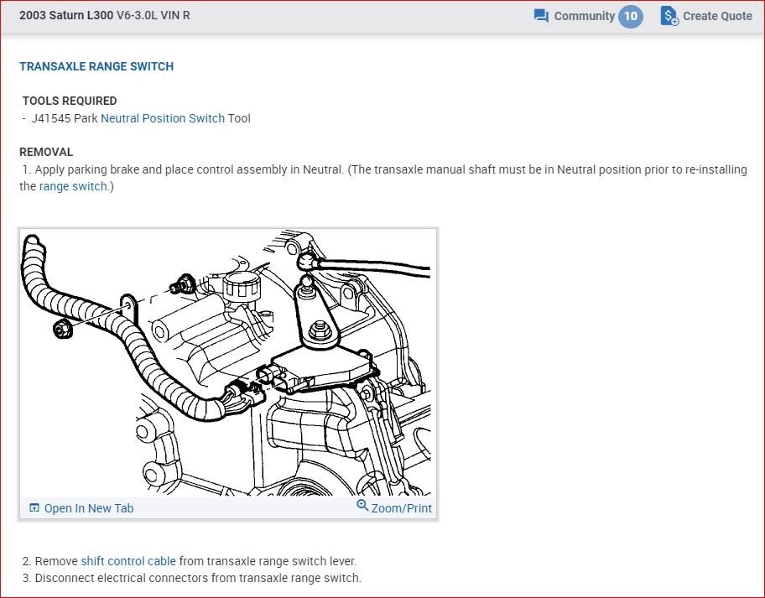This screenshot has height=598, width=765.
Task: Click the Open In New Tab icon
Action: [x=34, y=508]
